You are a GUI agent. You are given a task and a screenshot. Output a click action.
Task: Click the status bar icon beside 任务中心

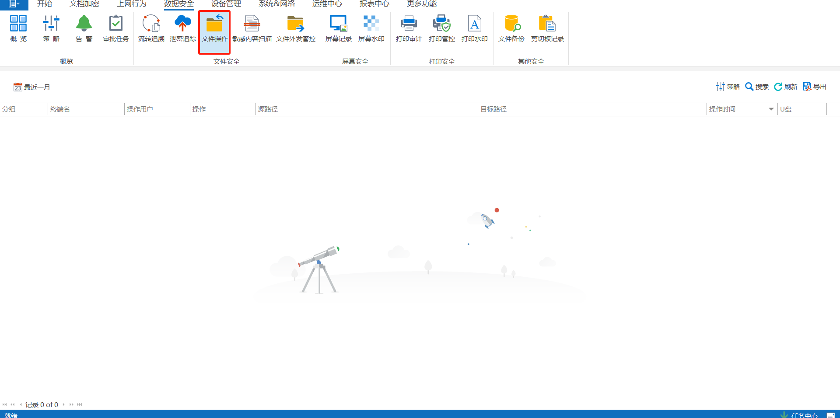coord(831,415)
